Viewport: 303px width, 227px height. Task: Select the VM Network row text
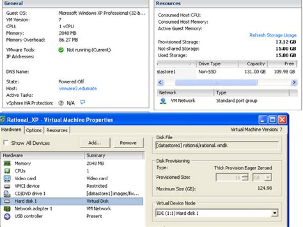pos(183,101)
